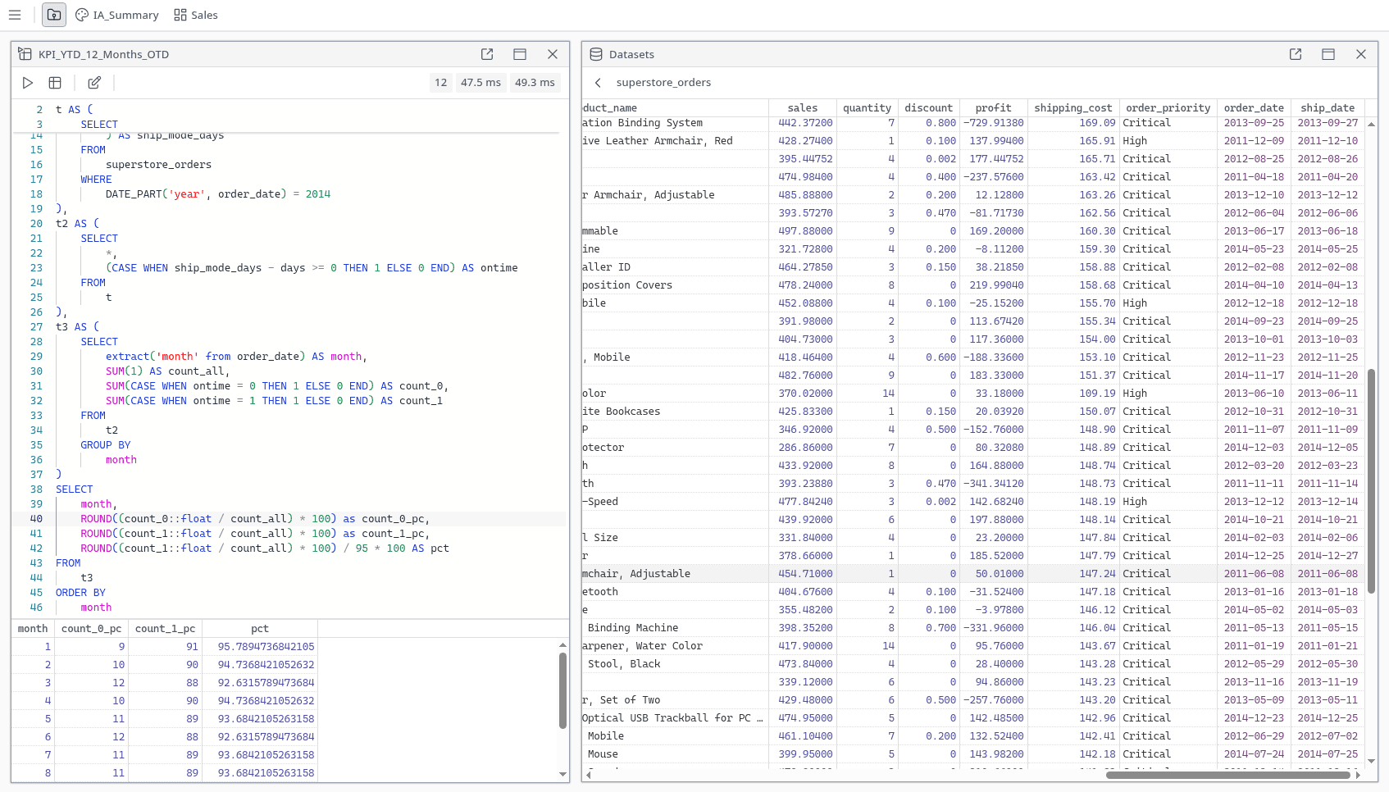
Task: Click the 12 row count badge
Action: [440, 82]
